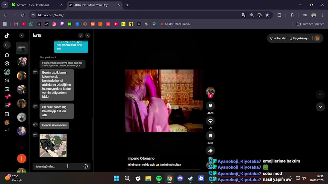This screenshot has width=328, height=184.
Task: Follow the creator via the red plus
Action: 210,96
